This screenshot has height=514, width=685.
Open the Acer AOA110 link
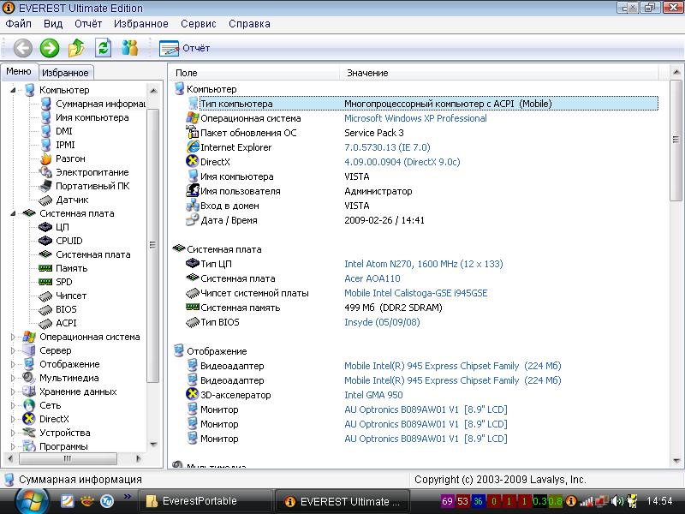[x=372, y=278]
